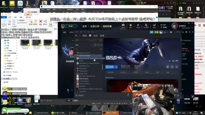Click the Steam add game plus icon

(x=77, y=95)
